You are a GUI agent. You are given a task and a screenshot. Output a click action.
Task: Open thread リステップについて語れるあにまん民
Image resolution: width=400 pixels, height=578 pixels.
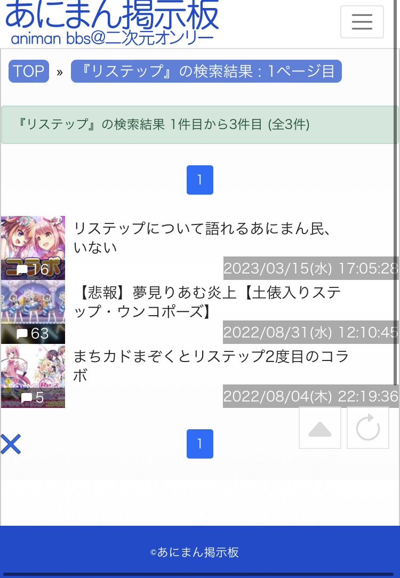(x=202, y=238)
